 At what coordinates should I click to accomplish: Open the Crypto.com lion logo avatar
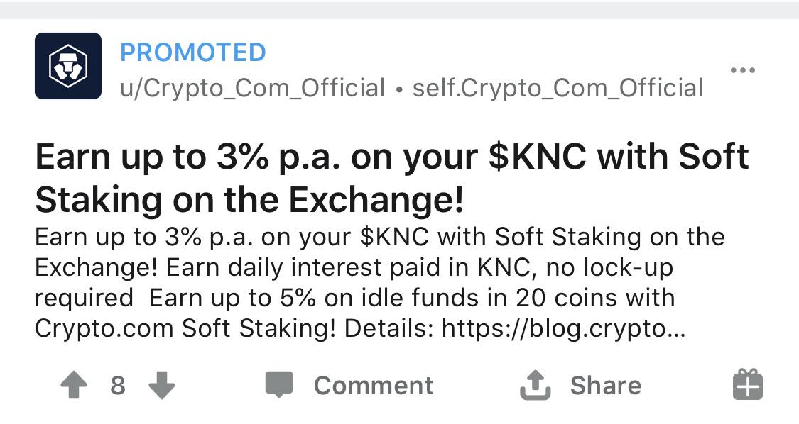[x=68, y=66]
